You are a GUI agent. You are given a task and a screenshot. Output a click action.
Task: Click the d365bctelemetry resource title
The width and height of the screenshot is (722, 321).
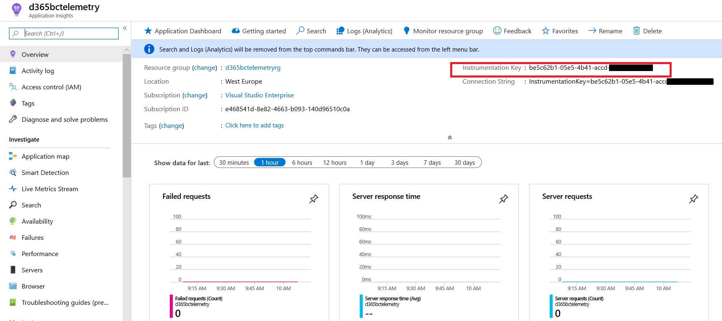[x=64, y=7]
